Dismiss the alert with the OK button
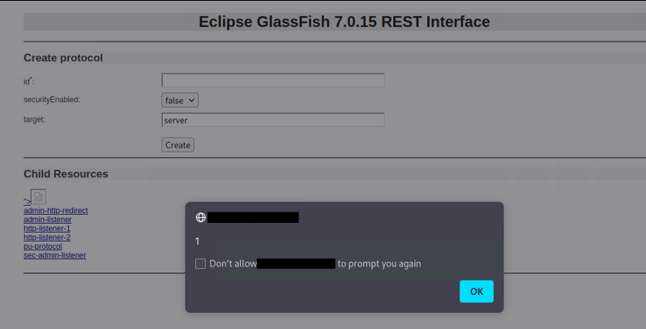The image size is (646, 329). click(477, 292)
